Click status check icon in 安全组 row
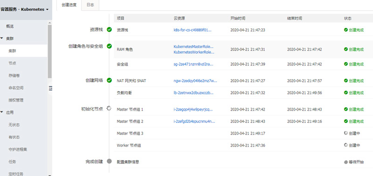This screenshot has height=176, width=373. pos(346,64)
